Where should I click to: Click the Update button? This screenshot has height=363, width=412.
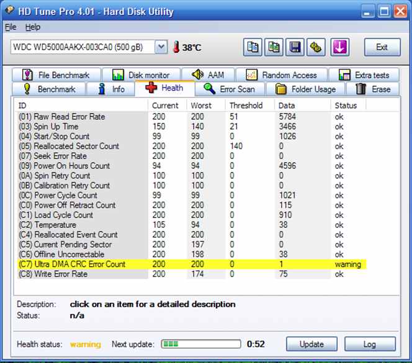click(311, 344)
